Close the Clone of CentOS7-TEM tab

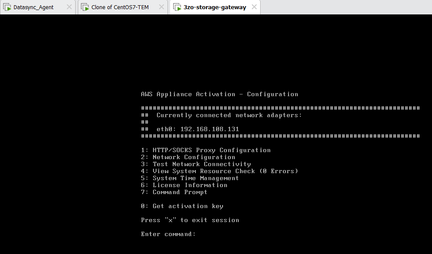tap(161, 7)
